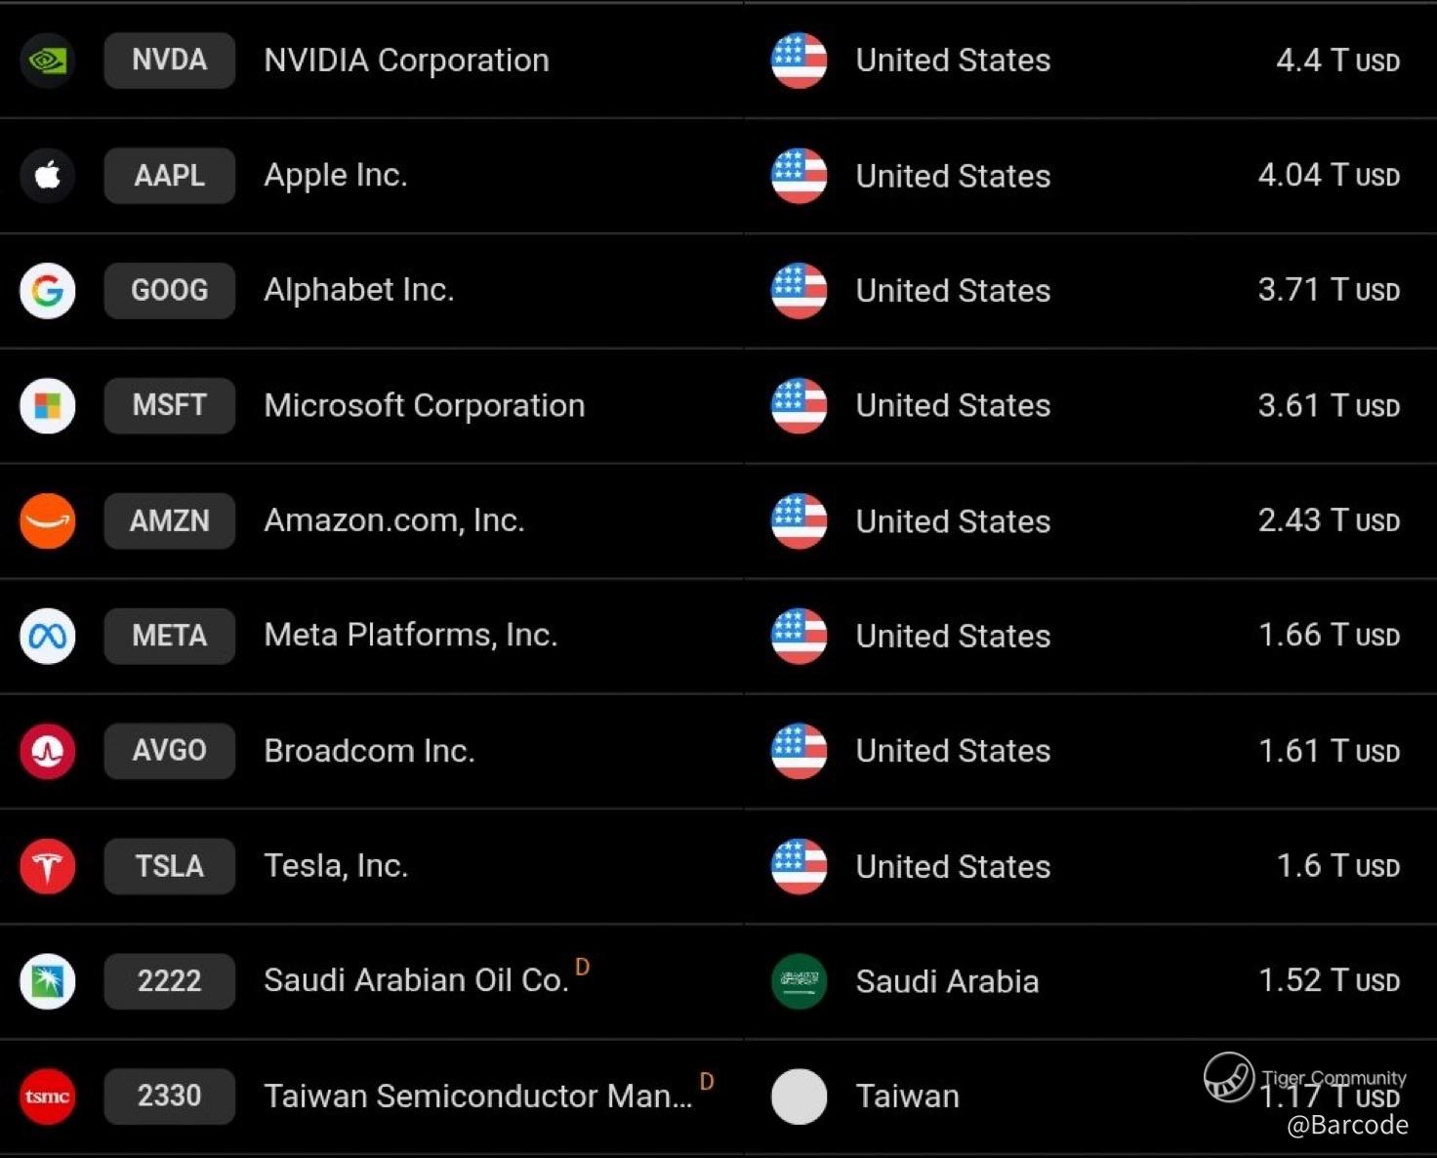Click the Google logo icon
The image size is (1437, 1158).
[x=47, y=291]
